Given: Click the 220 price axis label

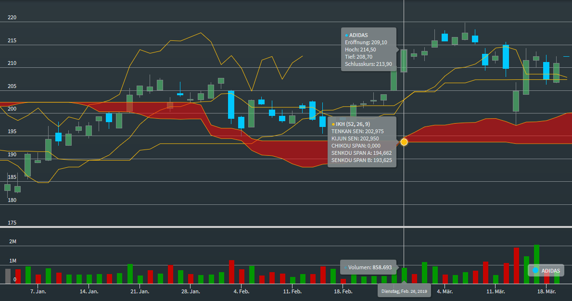Looking at the screenshot, I should [12, 18].
